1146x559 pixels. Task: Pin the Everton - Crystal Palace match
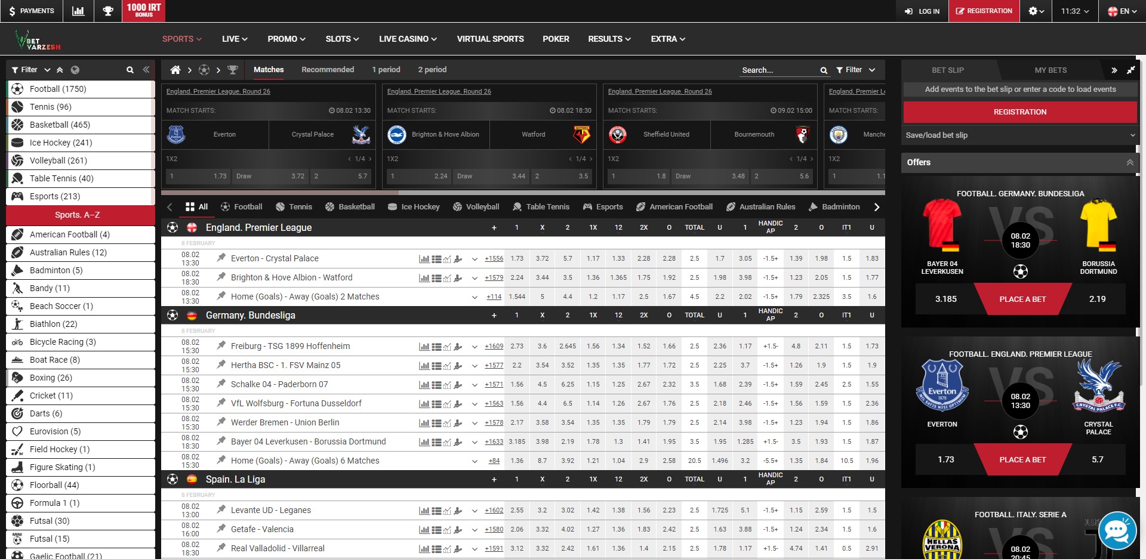point(221,258)
